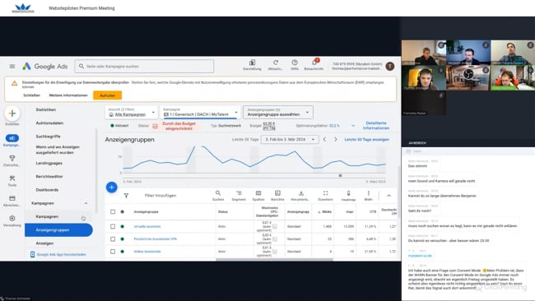
Task: Collapse the Kampagnen section in side menu
Action: click(86, 203)
